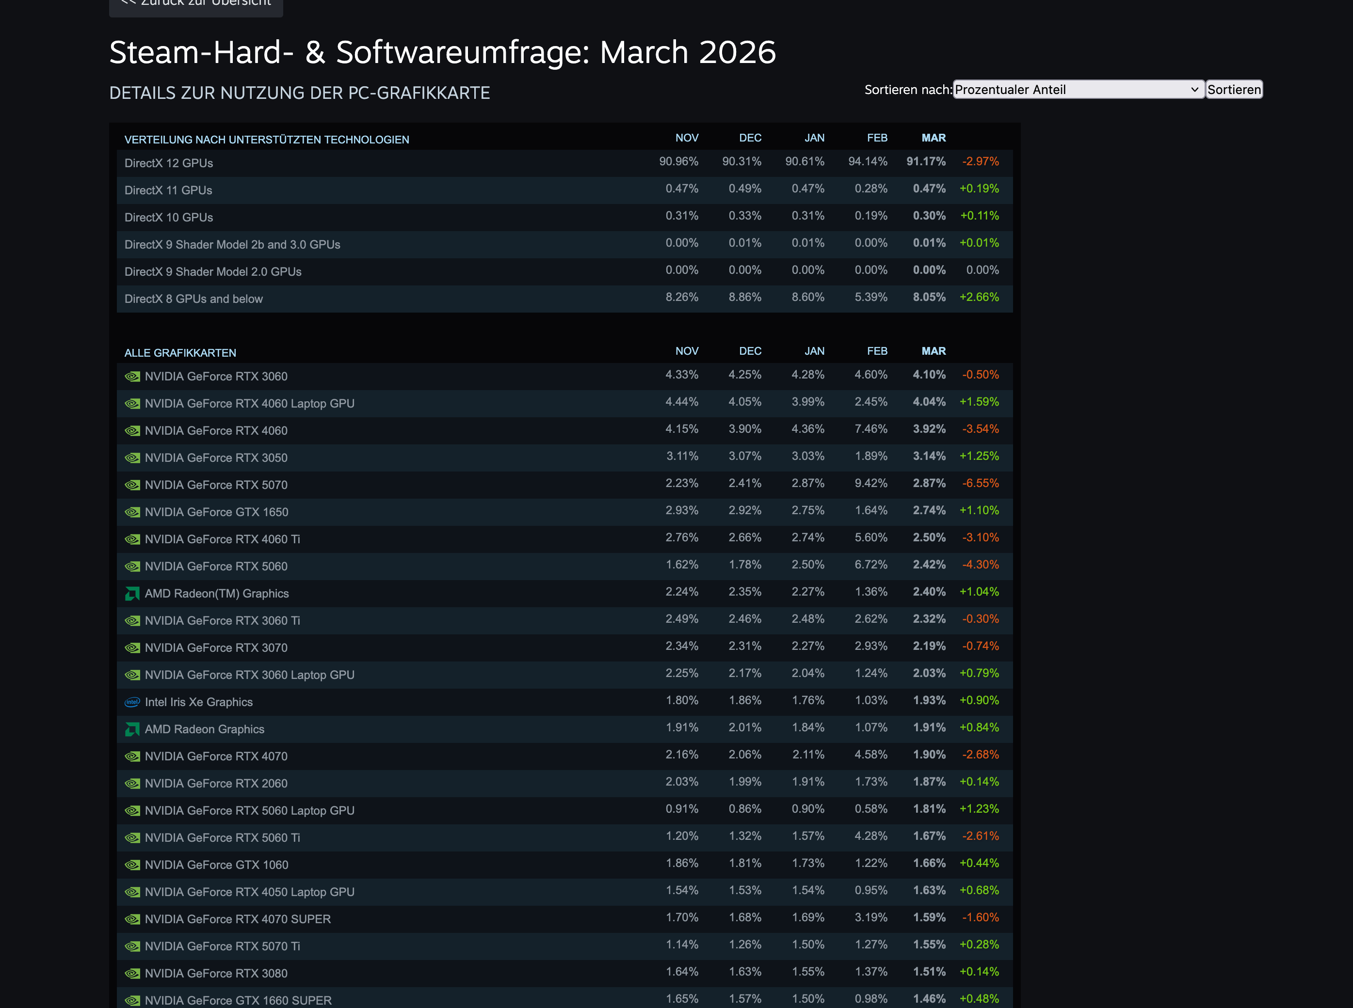
Task: Select the DirectX 8 GPUs and below row
Action: click(193, 299)
